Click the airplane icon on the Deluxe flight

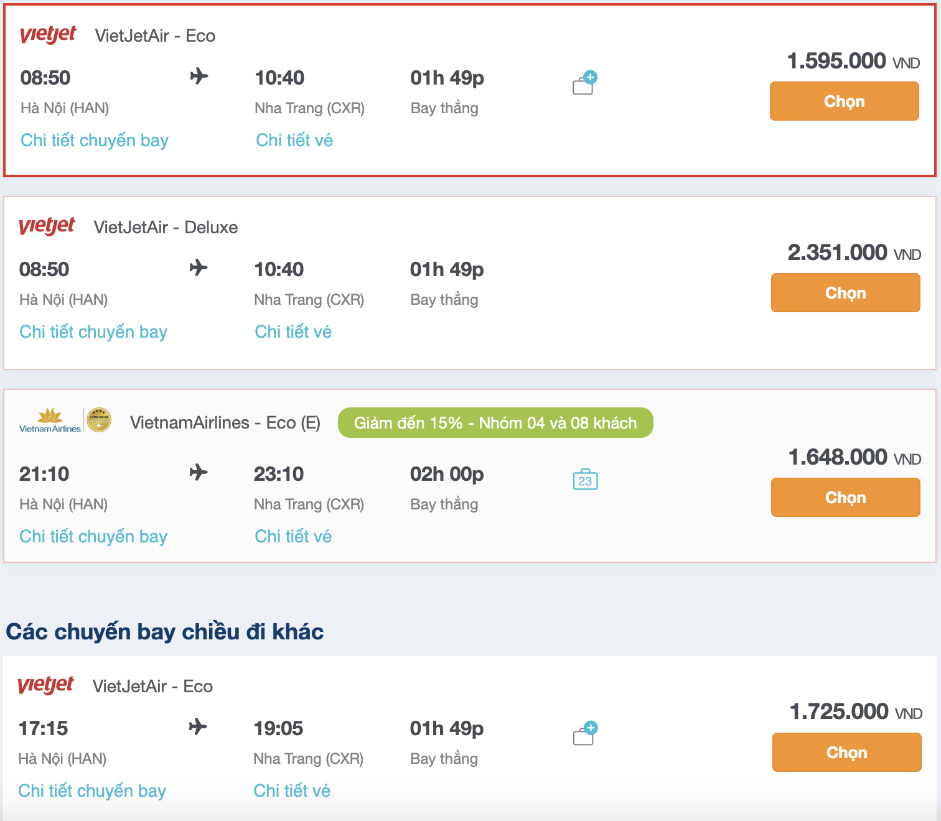tap(199, 268)
